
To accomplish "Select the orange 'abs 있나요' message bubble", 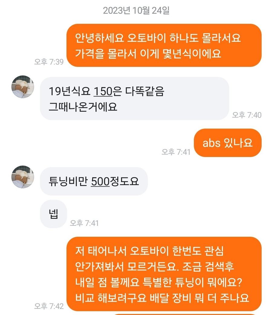I will pyautogui.click(x=227, y=143).
